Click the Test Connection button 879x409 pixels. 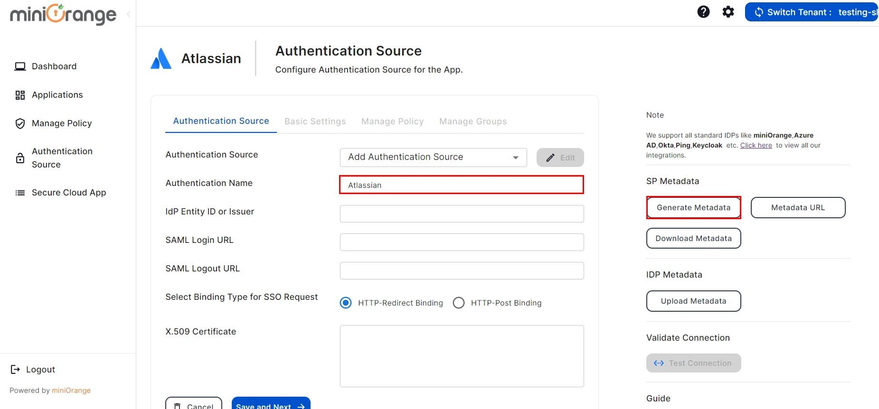tap(694, 363)
